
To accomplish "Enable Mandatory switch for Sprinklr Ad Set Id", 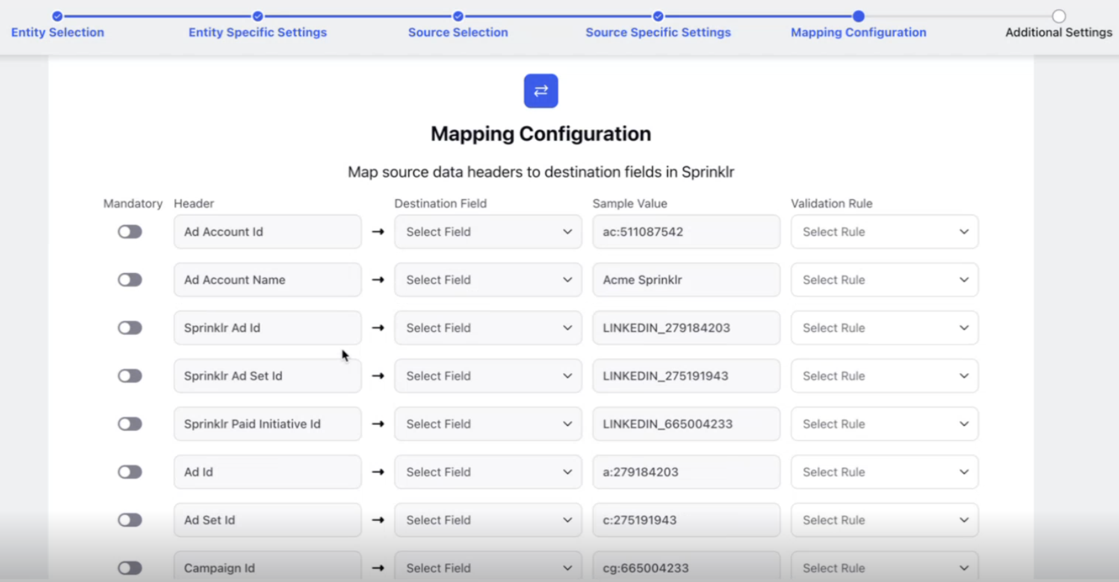I will (x=130, y=376).
